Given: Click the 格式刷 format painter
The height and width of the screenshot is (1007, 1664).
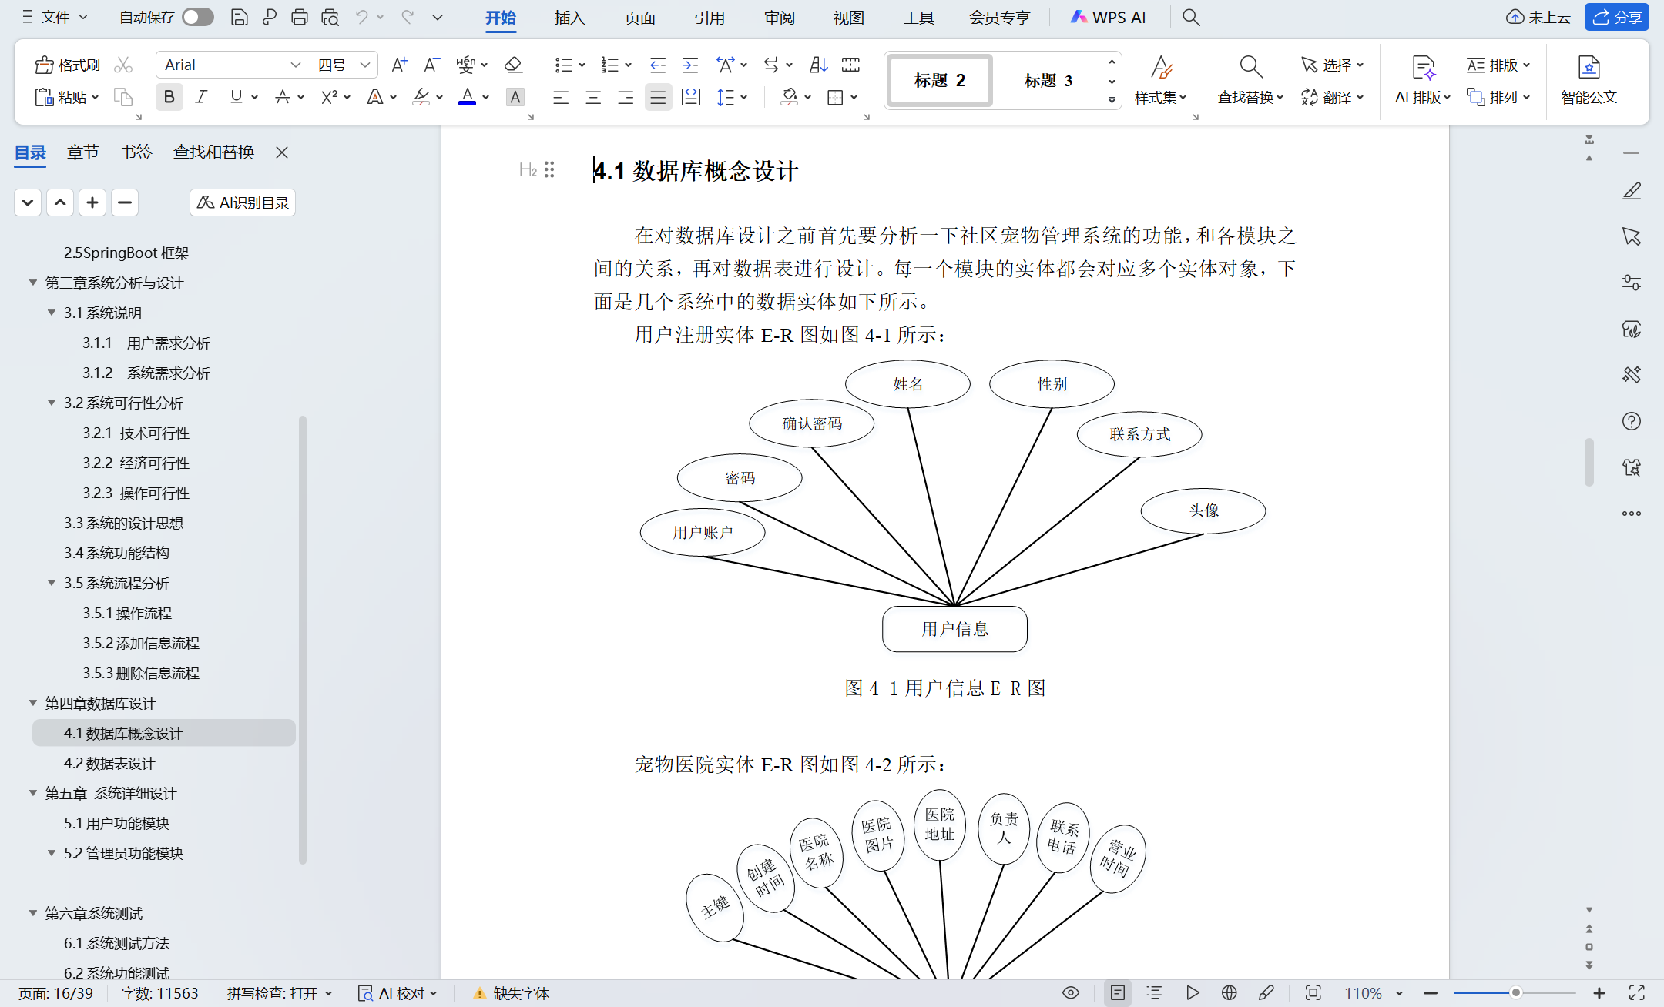Looking at the screenshot, I should click(68, 65).
